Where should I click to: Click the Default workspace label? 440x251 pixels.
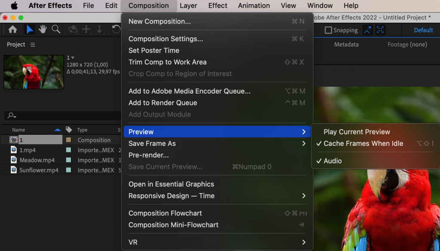(423, 30)
